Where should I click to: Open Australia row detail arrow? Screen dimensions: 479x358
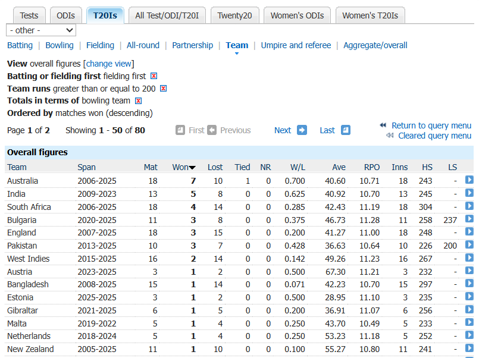click(x=469, y=180)
